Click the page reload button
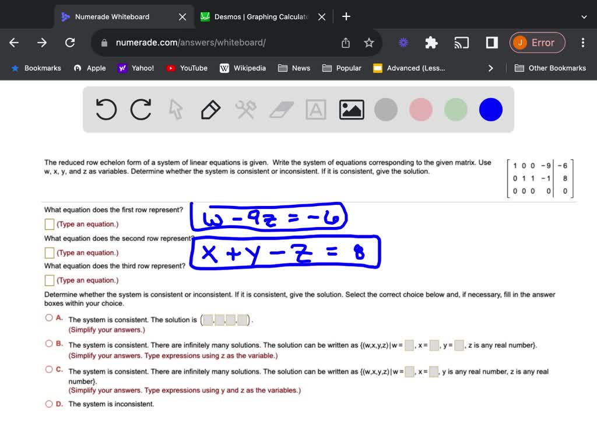 (70, 42)
